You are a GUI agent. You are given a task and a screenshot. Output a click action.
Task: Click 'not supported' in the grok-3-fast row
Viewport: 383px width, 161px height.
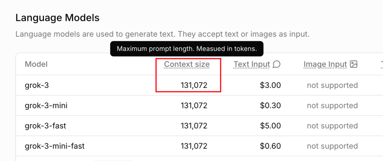click(332, 126)
